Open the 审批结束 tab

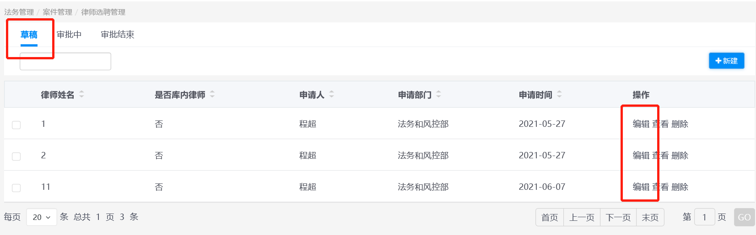coord(118,35)
